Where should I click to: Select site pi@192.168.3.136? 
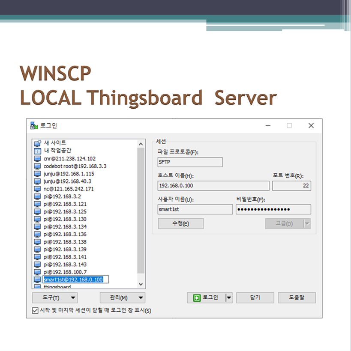pyautogui.click(x=65, y=235)
